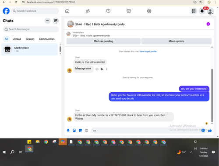
Task: Click the browser address bar URL
Action: pos(51,2)
